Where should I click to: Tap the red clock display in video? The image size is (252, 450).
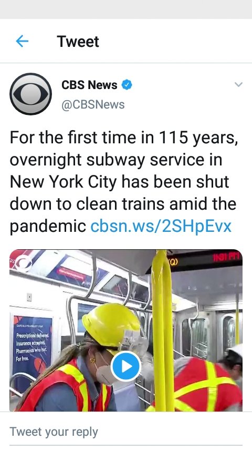coord(226,258)
